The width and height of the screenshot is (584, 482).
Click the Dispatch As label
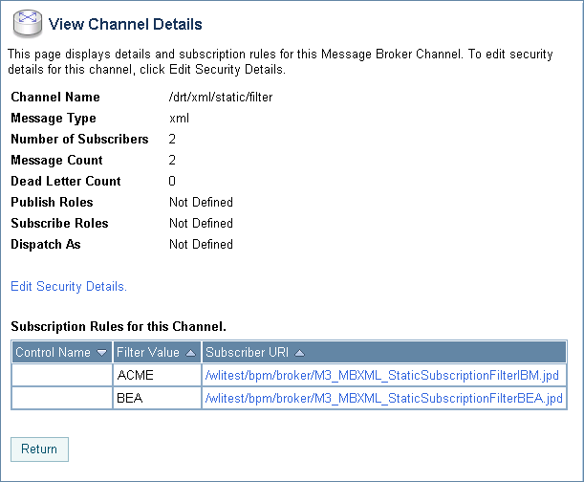[x=46, y=244]
